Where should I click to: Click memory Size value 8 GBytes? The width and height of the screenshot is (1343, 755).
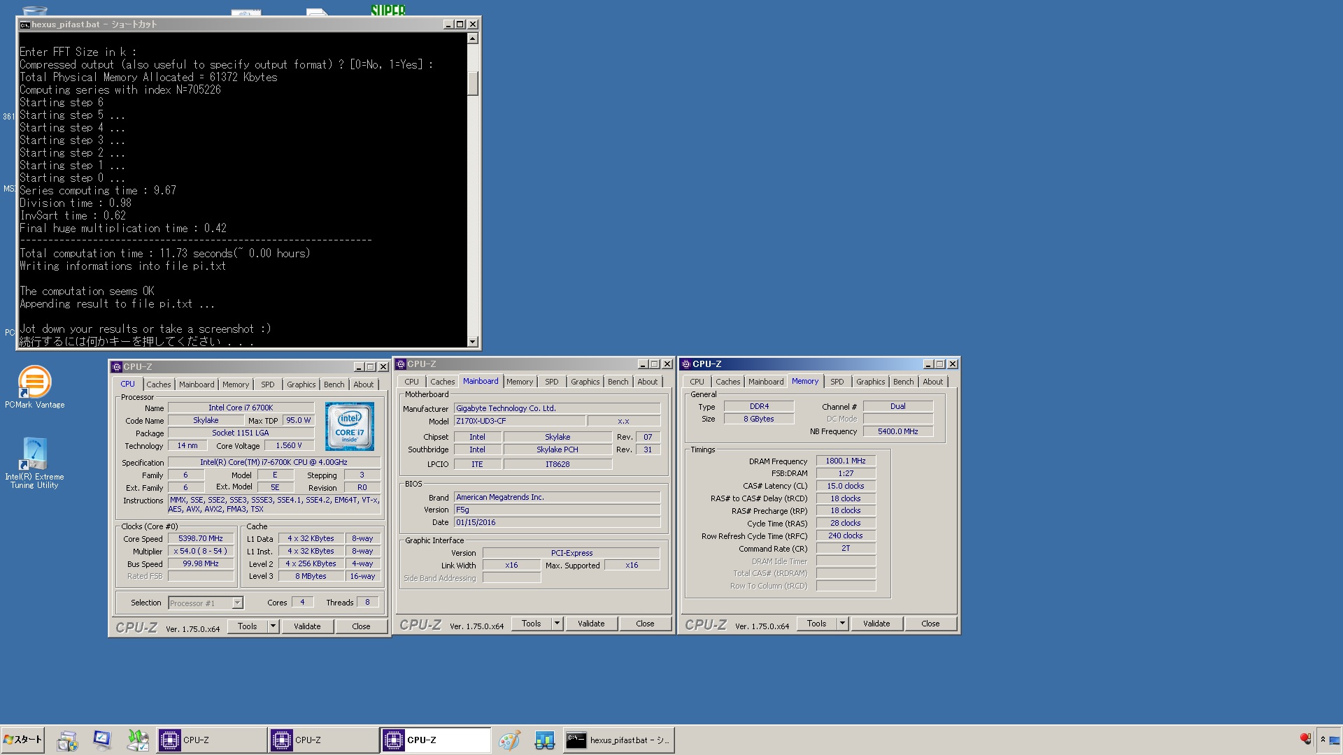coord(759,419)
